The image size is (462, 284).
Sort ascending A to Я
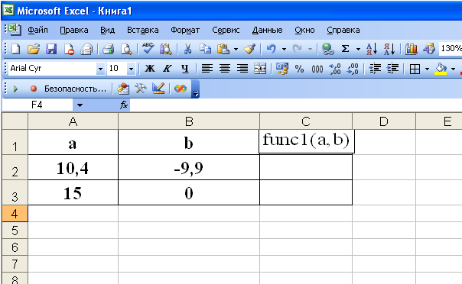pos(372,49)
